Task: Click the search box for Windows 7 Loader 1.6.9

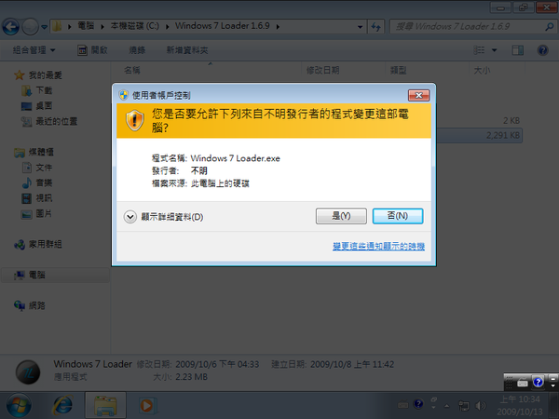Action: pos(465,27)
